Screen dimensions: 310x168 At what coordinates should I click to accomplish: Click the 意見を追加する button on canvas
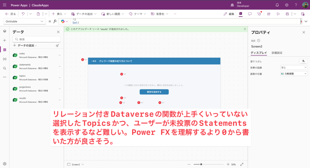coord(154,92)
